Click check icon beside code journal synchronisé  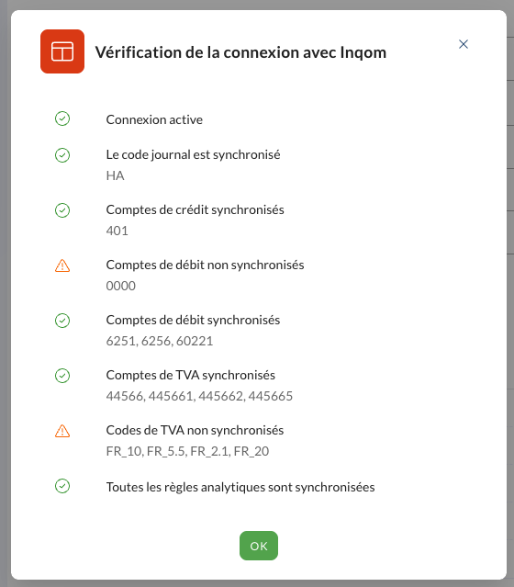[62, 155]
